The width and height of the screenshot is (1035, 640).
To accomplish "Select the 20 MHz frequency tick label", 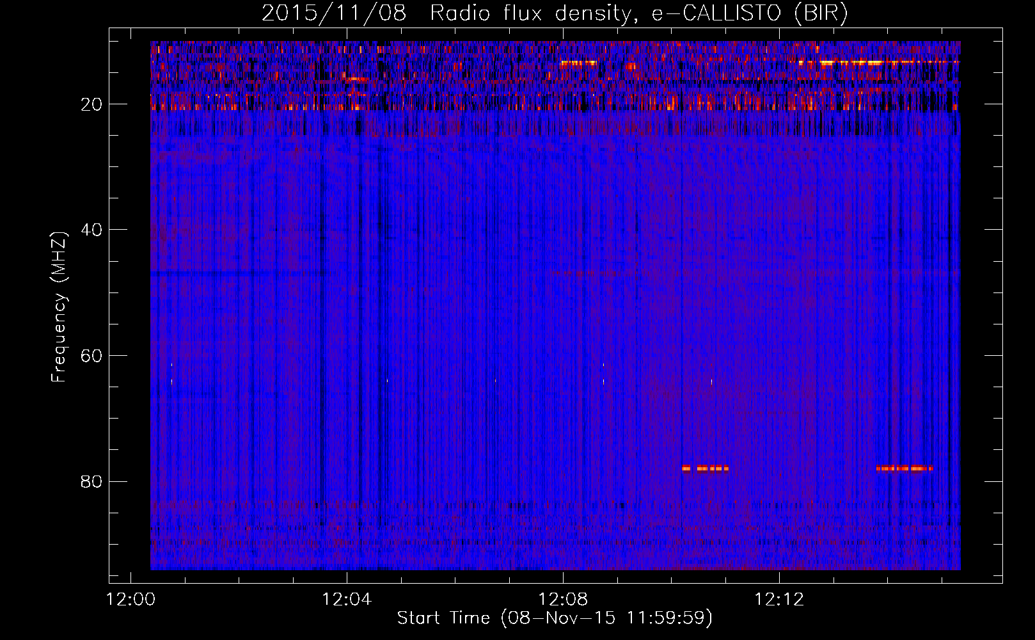I will tap(91, 104).
